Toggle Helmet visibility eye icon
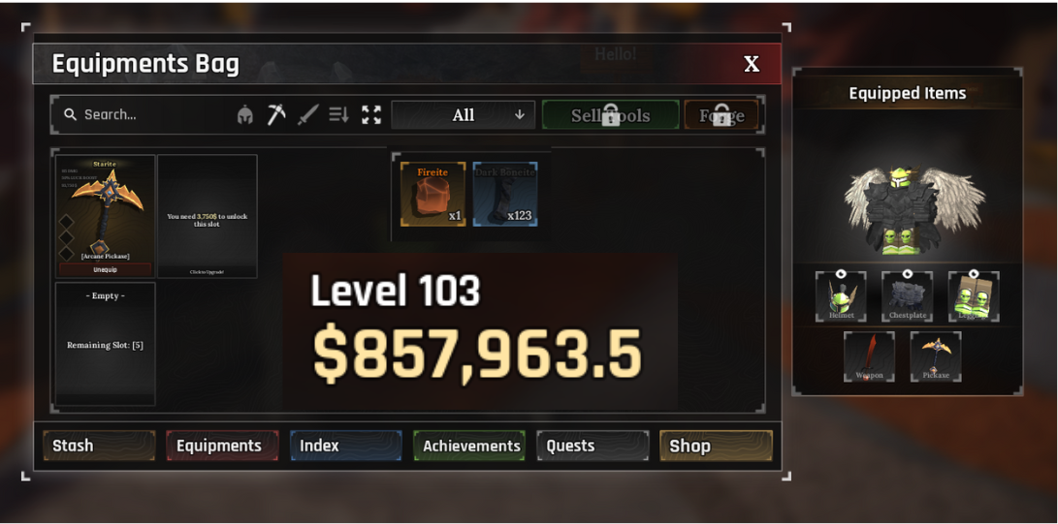 click(841, 273)
